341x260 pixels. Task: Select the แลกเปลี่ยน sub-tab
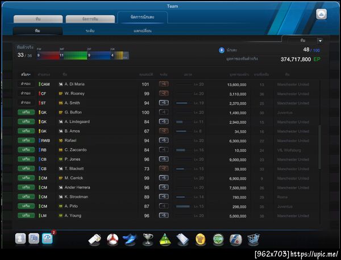point(143,31)
